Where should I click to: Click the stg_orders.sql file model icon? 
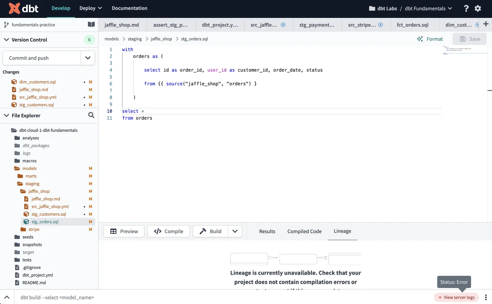(x=26, y=222)
